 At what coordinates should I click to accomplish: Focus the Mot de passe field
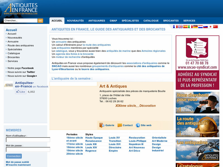tap(28, 149)
